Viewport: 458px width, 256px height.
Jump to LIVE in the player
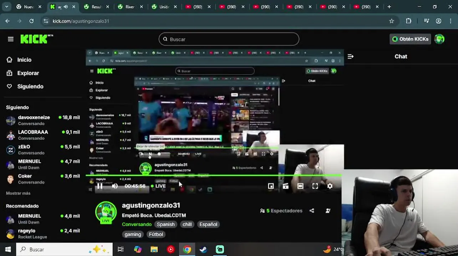[158, 186]
